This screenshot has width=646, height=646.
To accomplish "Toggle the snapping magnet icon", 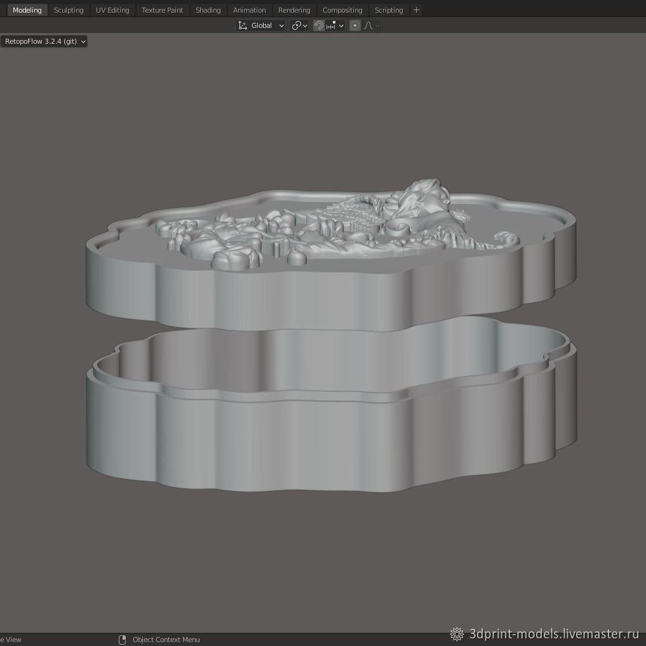I will (318, 25).
